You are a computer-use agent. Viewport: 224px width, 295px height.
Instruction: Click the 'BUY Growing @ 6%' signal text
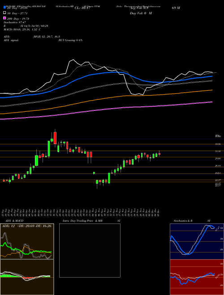[70, 40]
